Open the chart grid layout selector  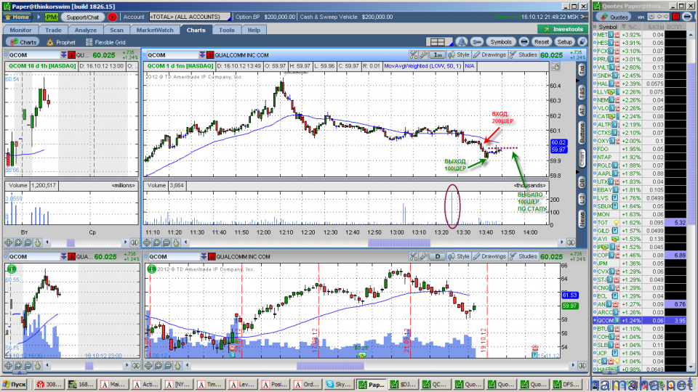click(438, 42)
